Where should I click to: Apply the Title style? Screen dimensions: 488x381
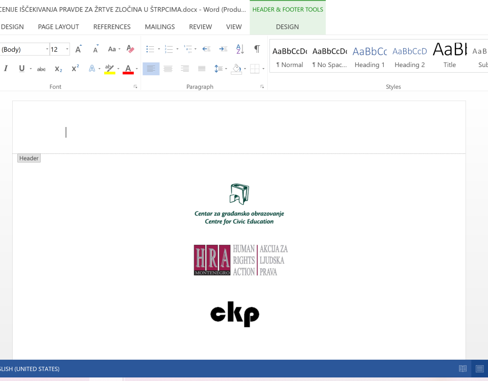pos(450,56)
